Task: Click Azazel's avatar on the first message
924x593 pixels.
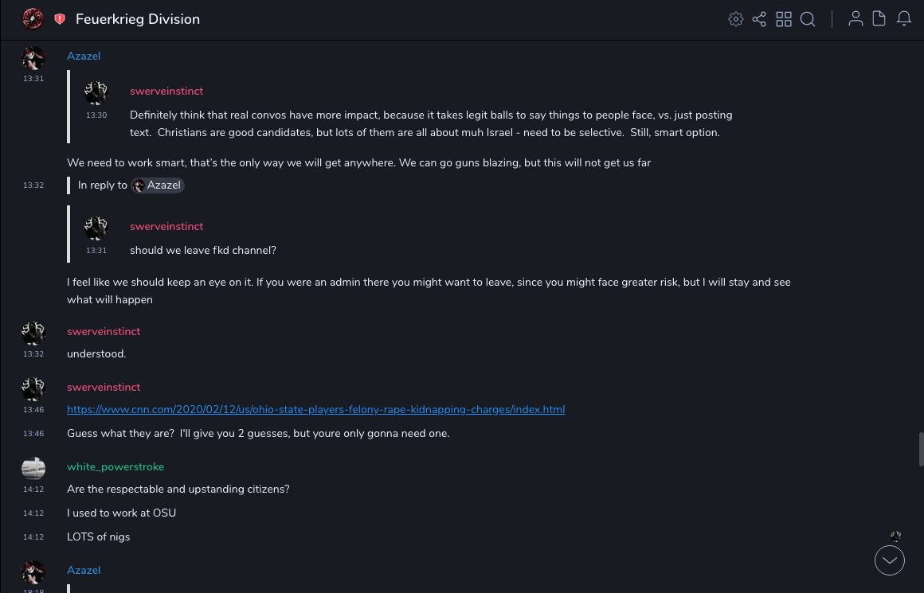Action: coord(33,58)
